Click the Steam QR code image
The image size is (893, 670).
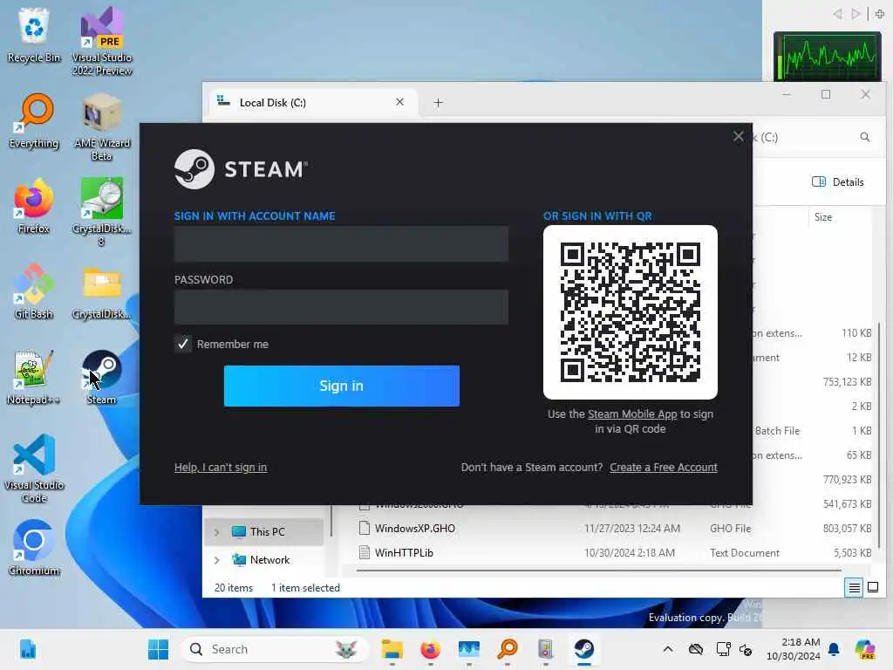(x=630, y=312)
